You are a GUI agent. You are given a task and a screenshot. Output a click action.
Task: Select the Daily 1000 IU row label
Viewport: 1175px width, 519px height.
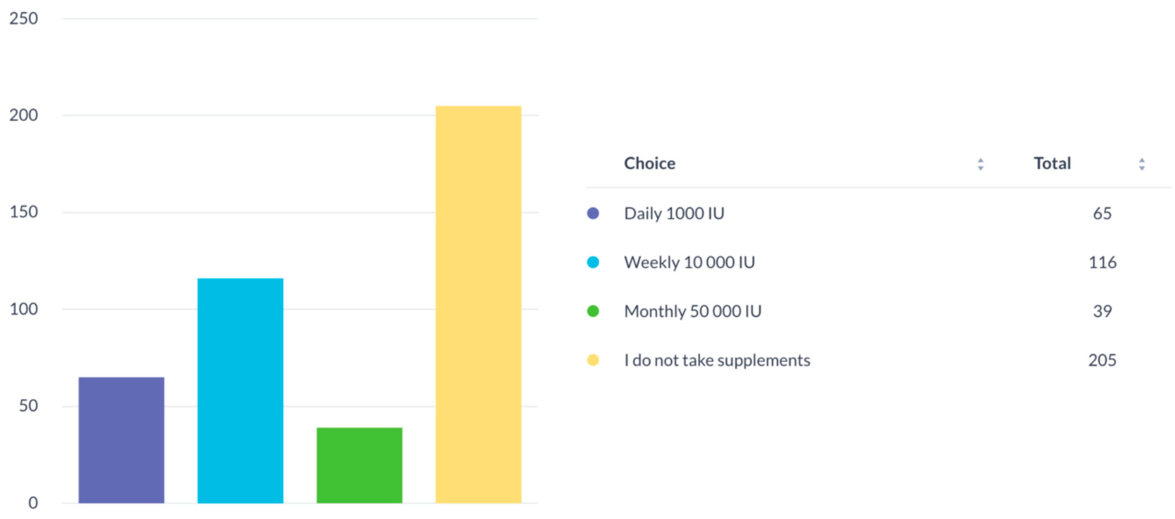click(674, 214)
